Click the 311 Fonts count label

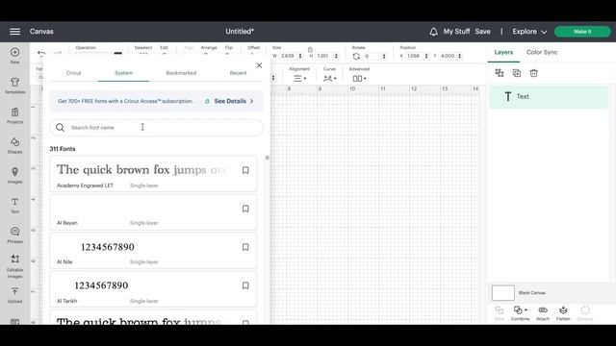coord(63,149)
